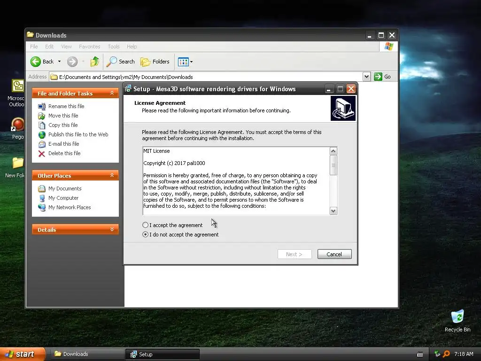
Task: Switch to Downloads taskbar button
Action: pos(87,354)
